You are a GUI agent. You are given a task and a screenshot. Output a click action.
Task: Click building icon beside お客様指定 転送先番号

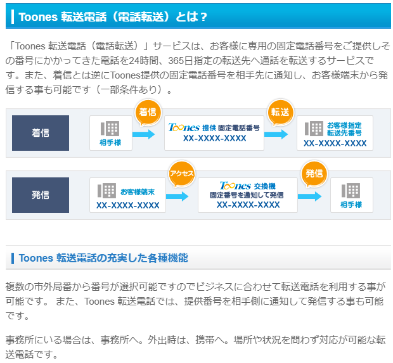tap(314, 129)
